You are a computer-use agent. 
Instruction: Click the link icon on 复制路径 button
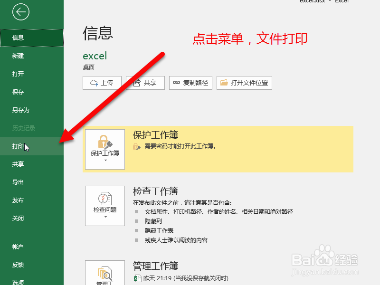point(175,82)
